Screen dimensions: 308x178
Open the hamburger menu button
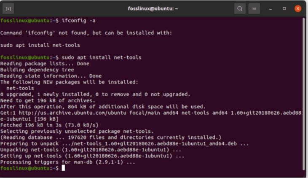[254, 8]
